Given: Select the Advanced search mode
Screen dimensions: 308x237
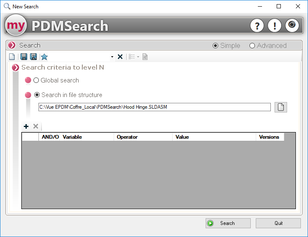Looking at the screenshot, I should pyautogui.click(x=252, y=45).
